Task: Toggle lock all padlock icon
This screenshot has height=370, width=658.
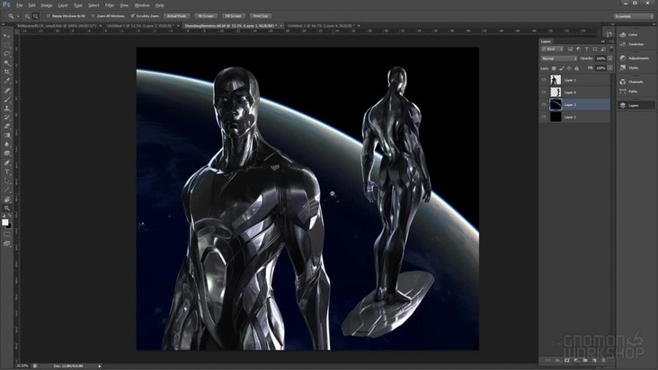Action: (x=576, y=68)
